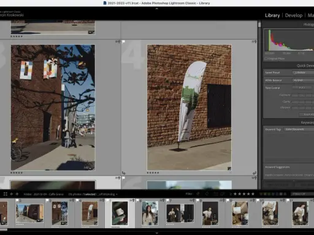Switch to Grid view using filmstrip grid icon
314x235 pixels.
[6, 194]
